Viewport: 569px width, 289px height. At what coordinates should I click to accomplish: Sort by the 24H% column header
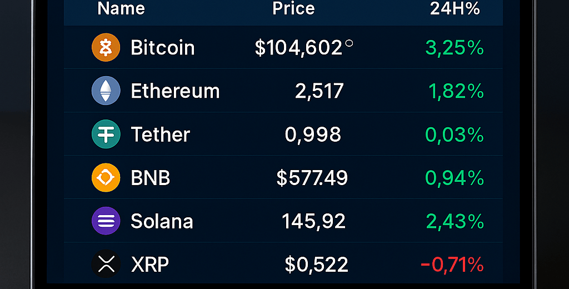point(455,8)
